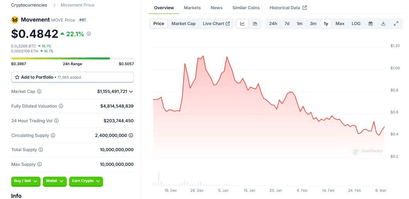Open the Wallet dropdown
409x199 pixels.
(x=54, y=181)
